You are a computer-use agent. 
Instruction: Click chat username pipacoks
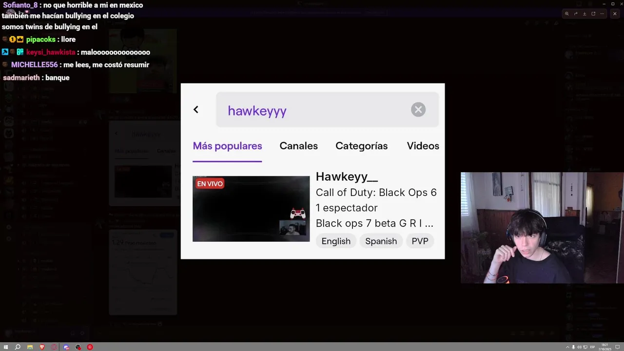(x=41, y=39)
